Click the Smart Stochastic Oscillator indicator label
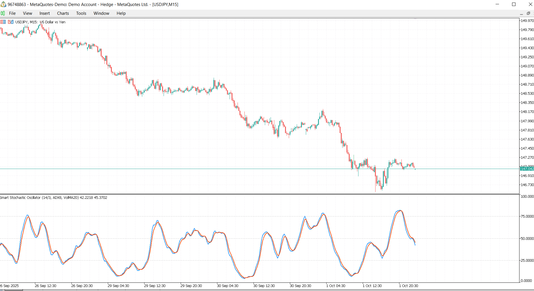The height and width of the screenshot is (291, 534). click(x=53, y=197)
